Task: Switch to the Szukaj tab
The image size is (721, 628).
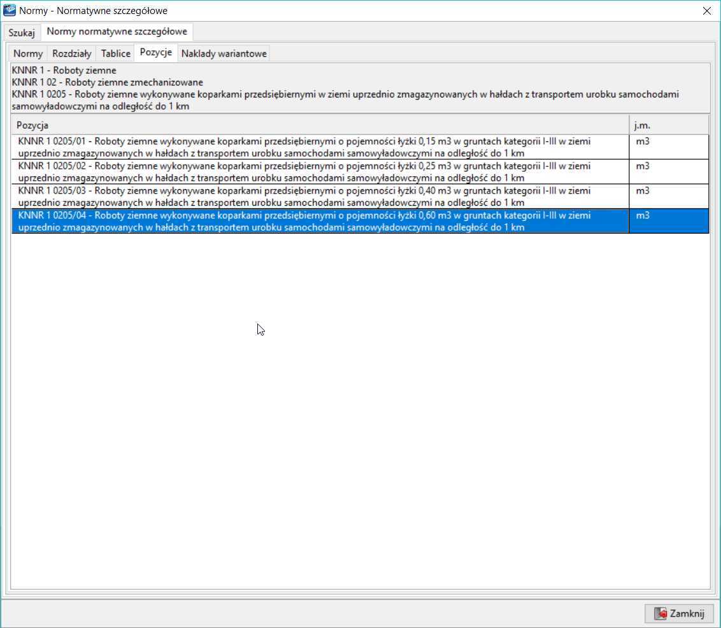Action: coord(21,32)
